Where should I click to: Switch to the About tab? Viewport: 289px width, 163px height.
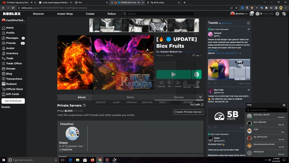[82, 97]
